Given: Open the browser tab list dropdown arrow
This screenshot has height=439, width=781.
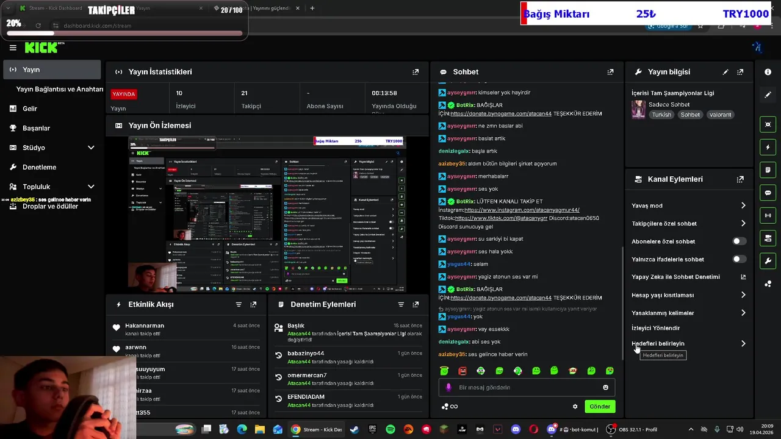Looking at the screenshot, I should click(x=8, y=9).
